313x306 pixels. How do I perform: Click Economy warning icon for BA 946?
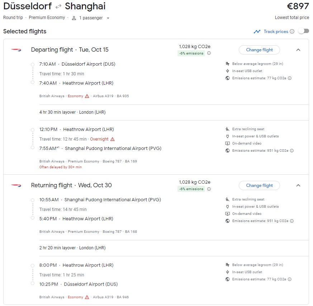[87, 297]
